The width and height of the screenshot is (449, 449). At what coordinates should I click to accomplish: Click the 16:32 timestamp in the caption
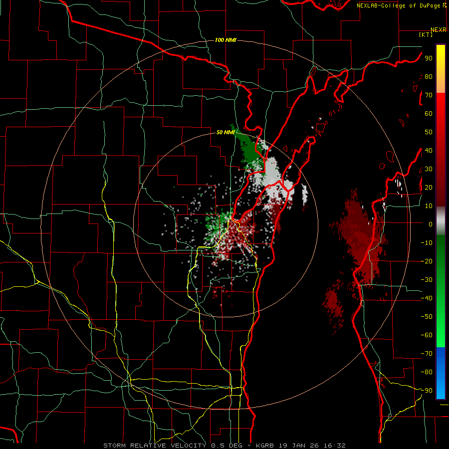tap(334, 446)
